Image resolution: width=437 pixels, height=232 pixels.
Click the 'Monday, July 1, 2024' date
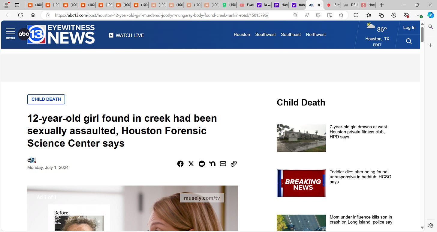(48, 168)
